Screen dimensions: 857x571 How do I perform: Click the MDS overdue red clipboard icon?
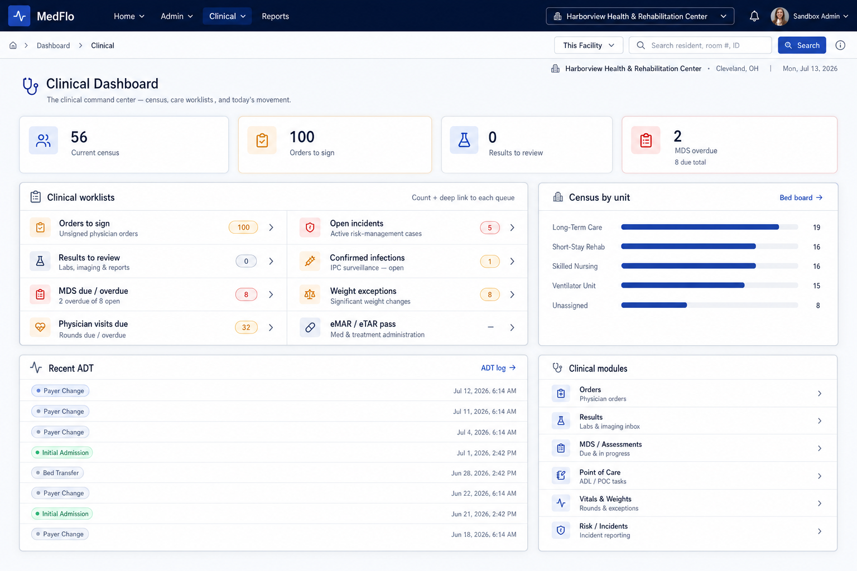tap(646, 140)
